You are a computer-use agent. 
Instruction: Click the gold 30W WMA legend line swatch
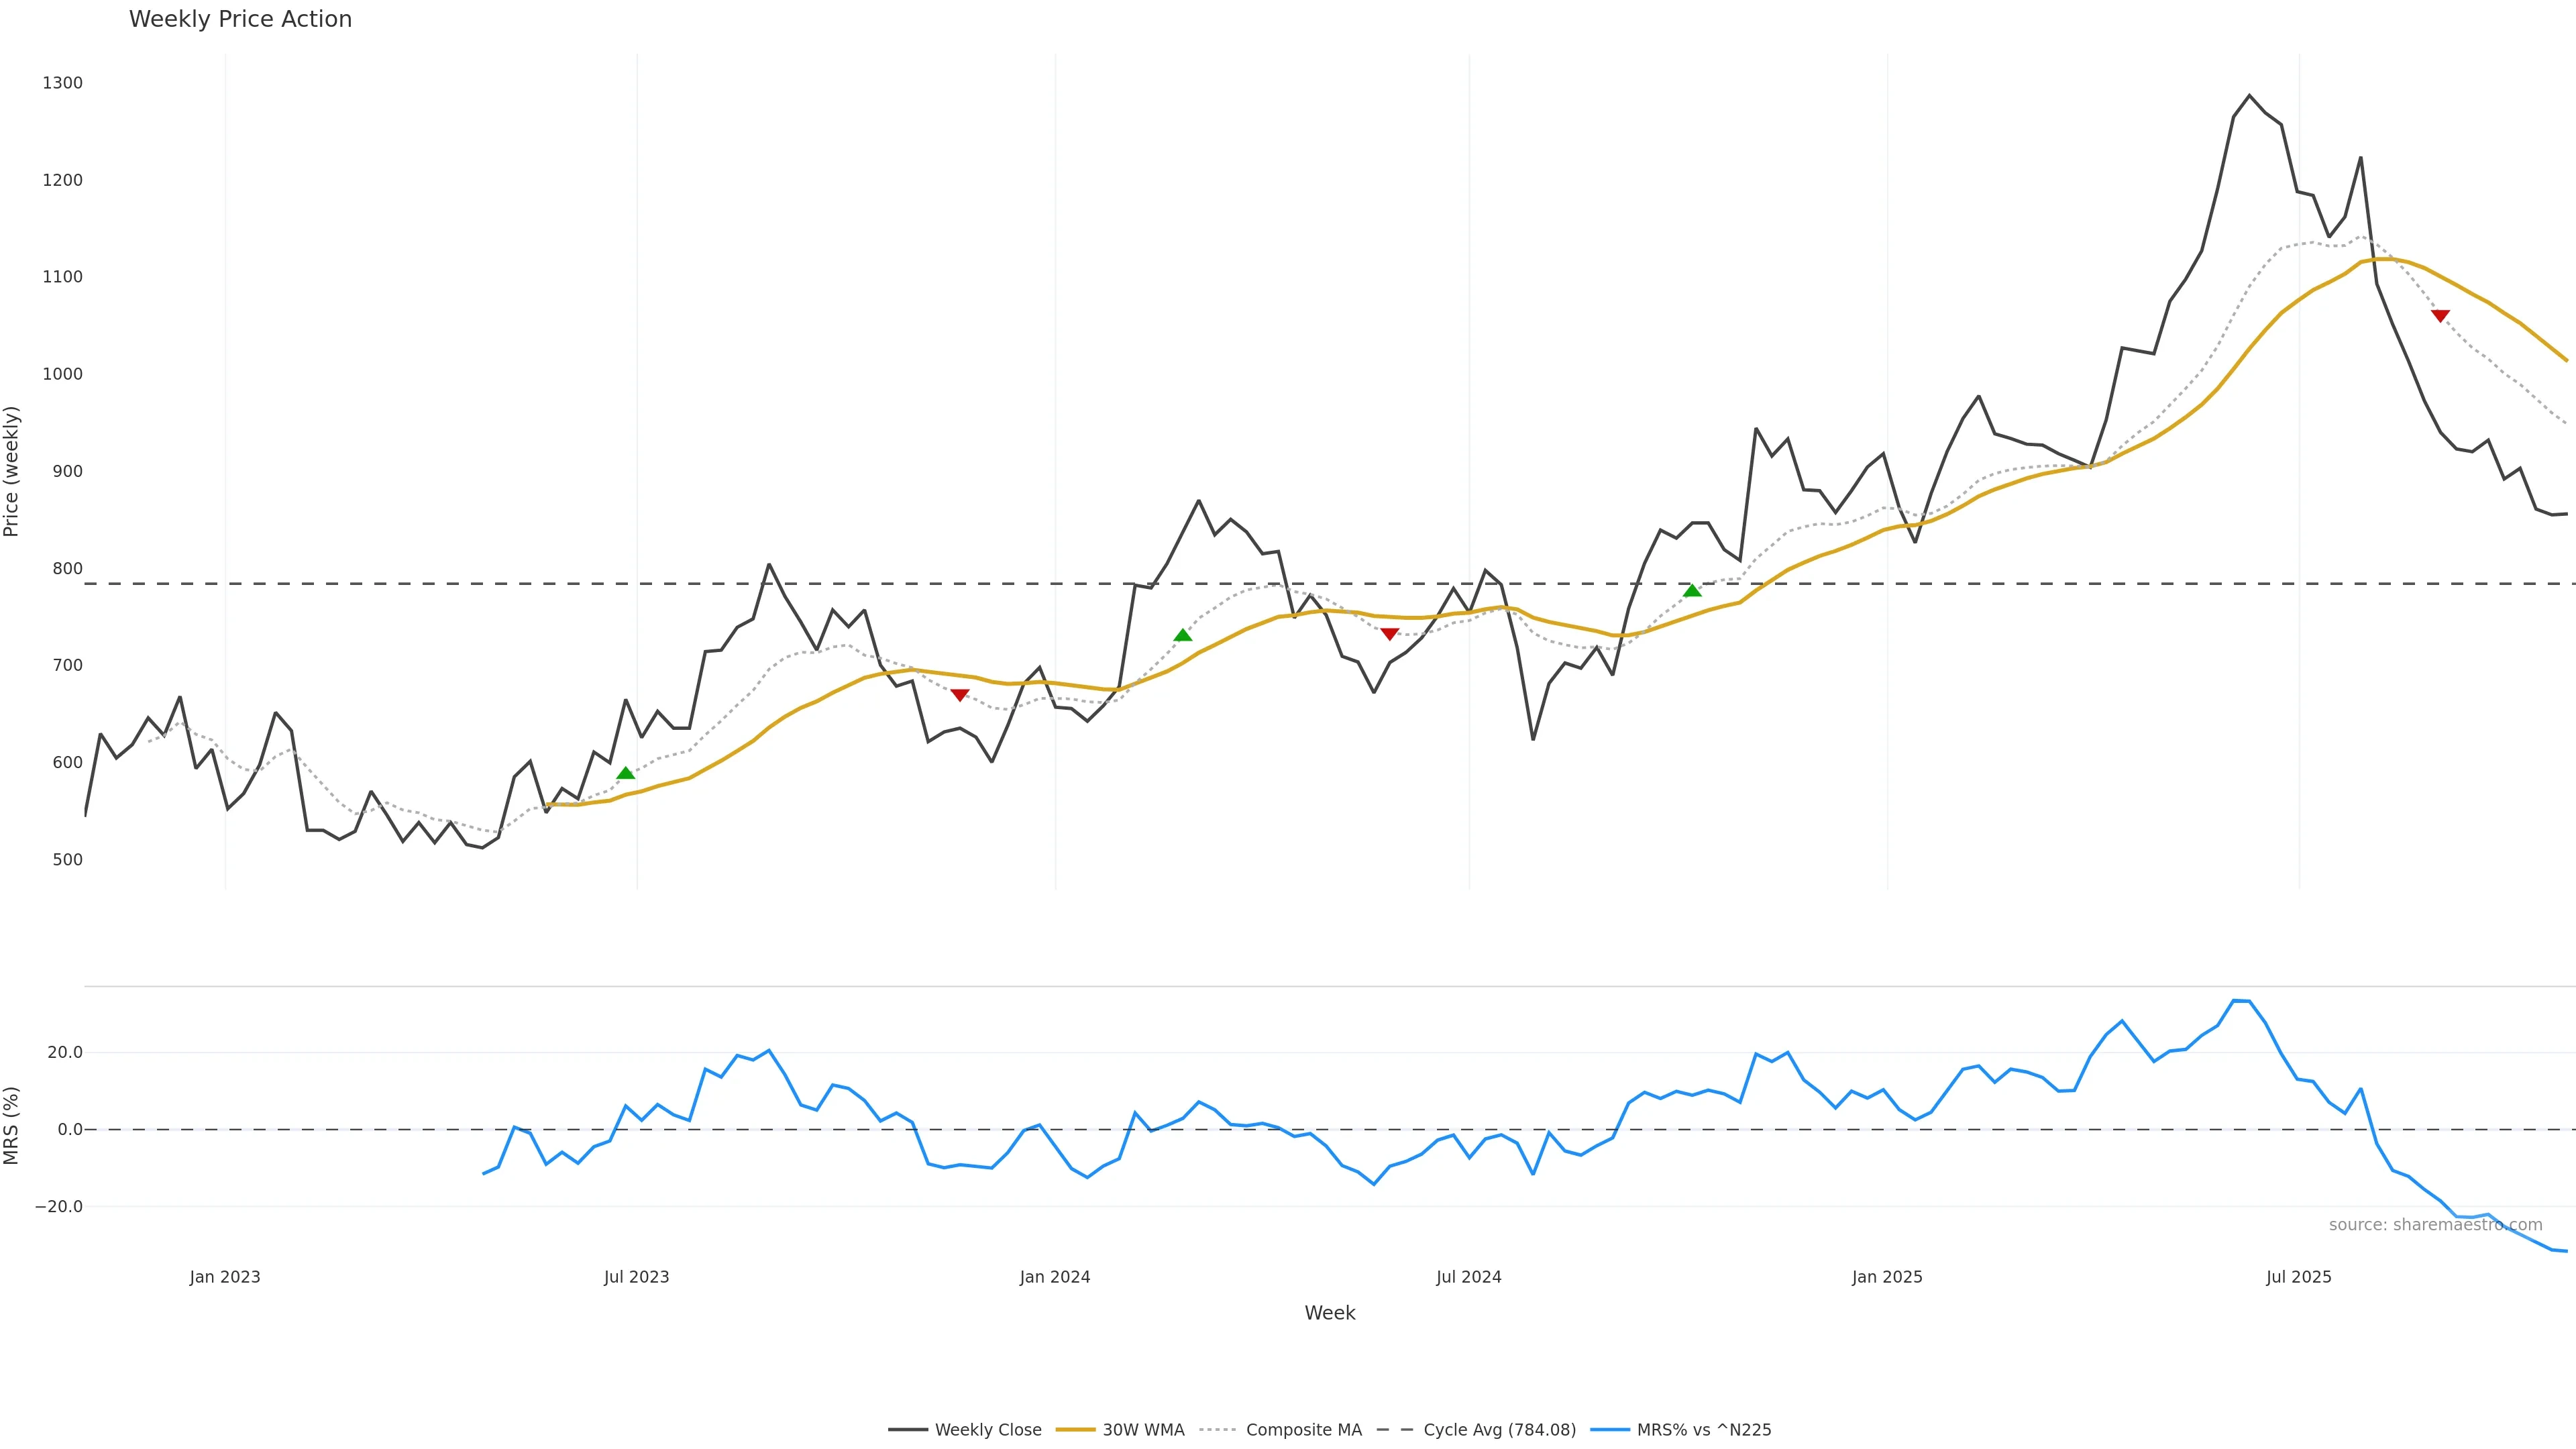coord(1076,1430)
